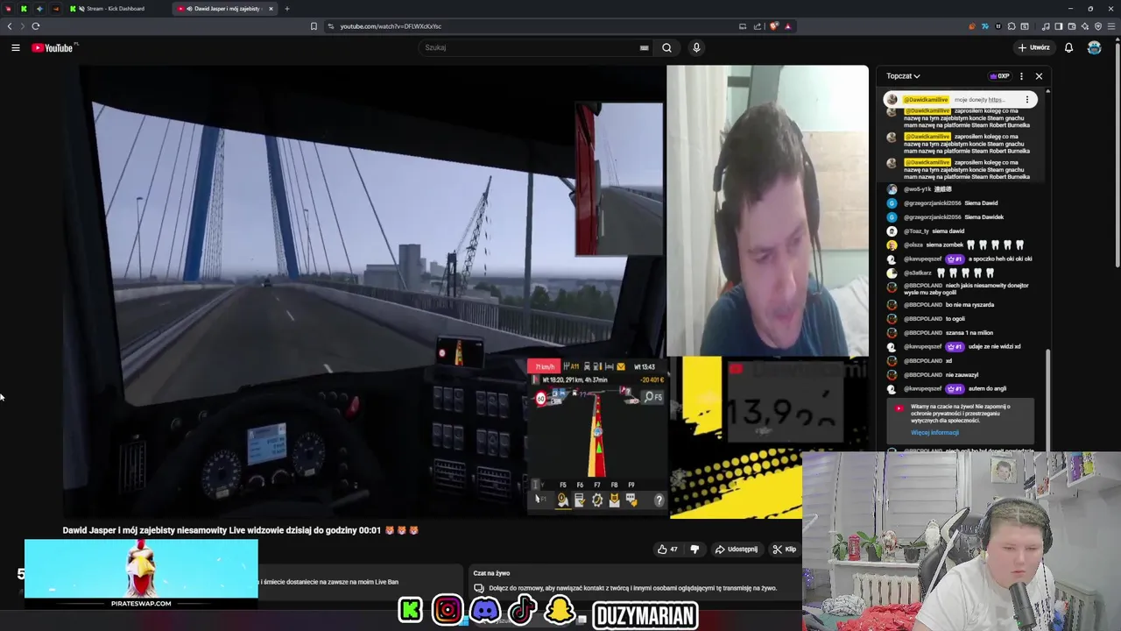Click chat message 'autem do anglii'
The image size is (1121, 631).
click(x=988, y=389)
